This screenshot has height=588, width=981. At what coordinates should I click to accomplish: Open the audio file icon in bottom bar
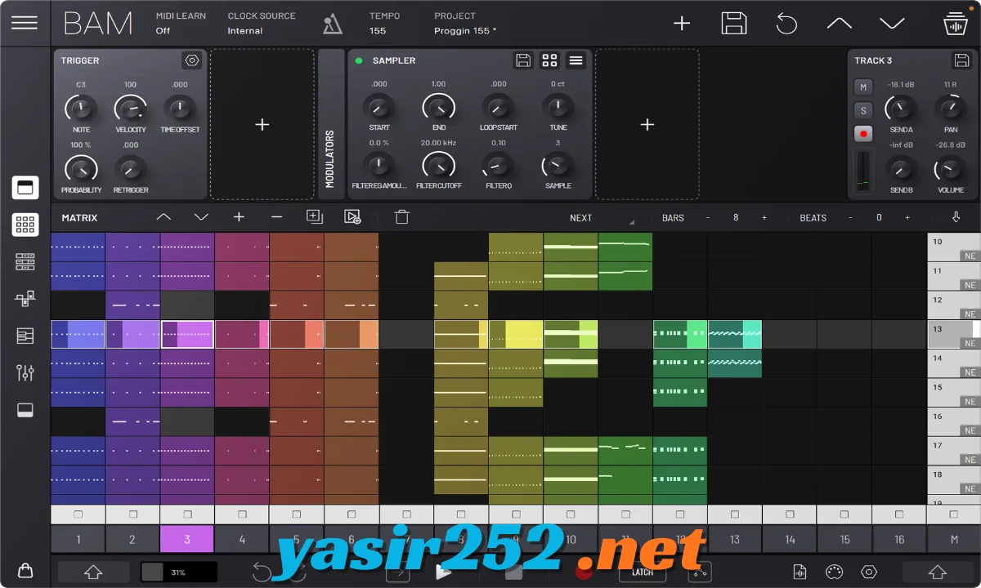[x=800, y=572]
